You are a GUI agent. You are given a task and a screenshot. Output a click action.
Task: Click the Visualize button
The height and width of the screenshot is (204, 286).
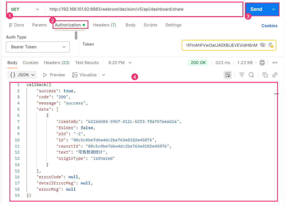85,75
